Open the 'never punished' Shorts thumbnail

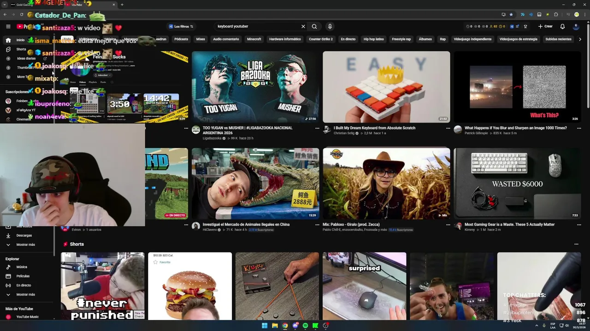coord(102,286)
